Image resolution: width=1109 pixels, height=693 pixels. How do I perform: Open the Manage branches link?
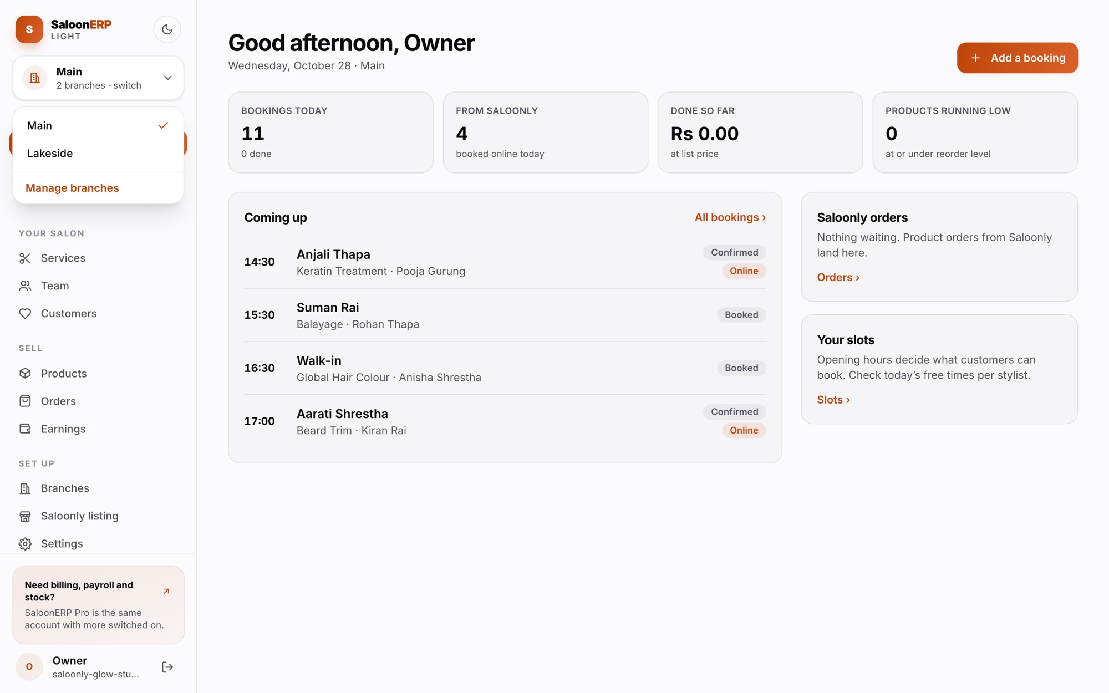pos(72,188)
